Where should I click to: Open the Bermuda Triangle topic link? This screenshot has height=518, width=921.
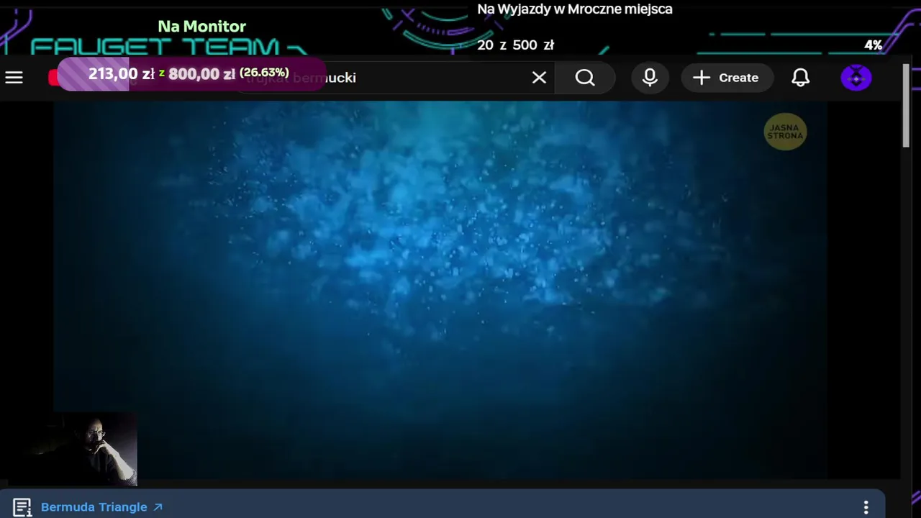pyautogui.click(x=101, y=507)
